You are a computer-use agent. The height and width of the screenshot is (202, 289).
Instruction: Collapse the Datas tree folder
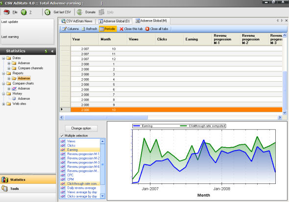tap(3, 58)
